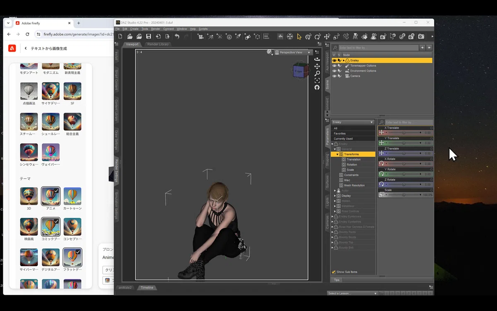
Task: Uncheck the Show Sub Items checkbox
Action: click(x=334, y=272)
